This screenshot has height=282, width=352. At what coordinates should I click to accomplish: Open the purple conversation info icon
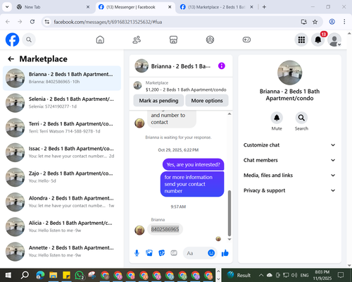click(222, 66)
